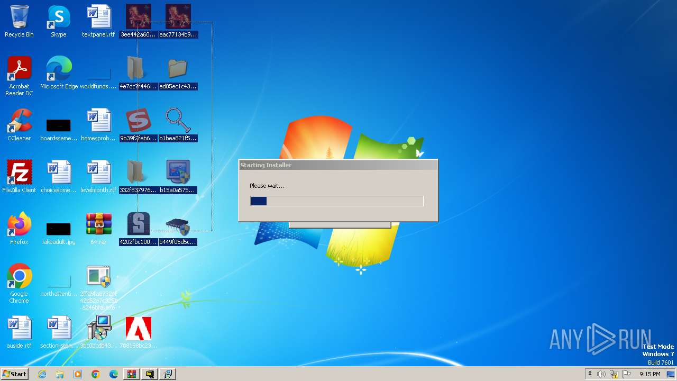The image size is (677, 381).
Task: Launch Chrome from the taskbar
Action: pos(96,374)
